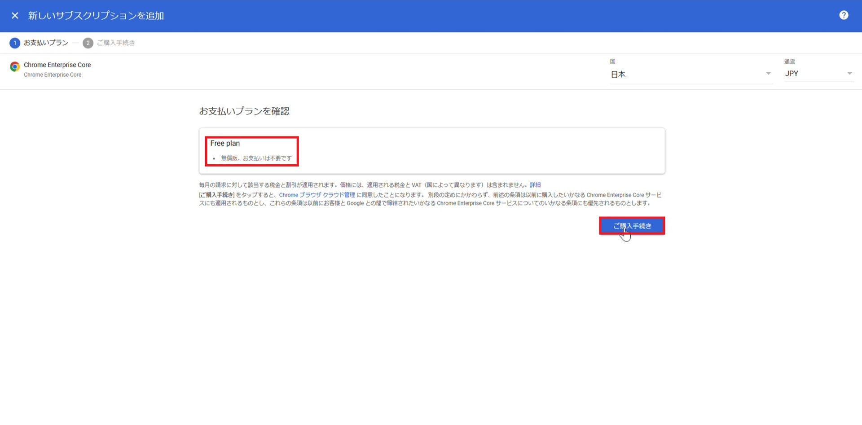
Task: Click the arrow beside the JPY currency
Action: tap(849, 74)
